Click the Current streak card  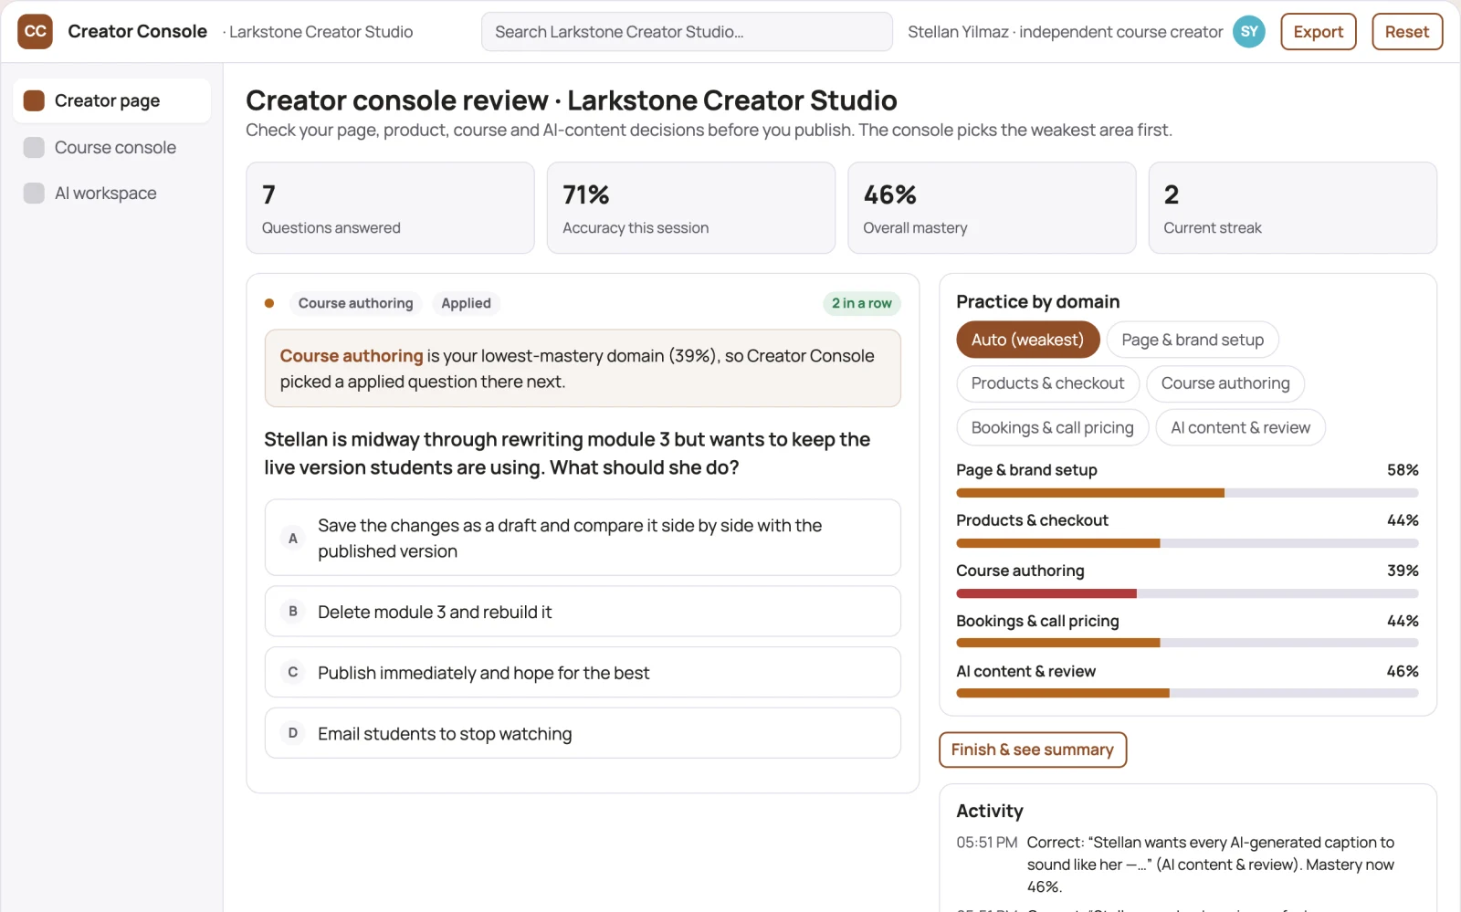click(x=1293, y=208)
